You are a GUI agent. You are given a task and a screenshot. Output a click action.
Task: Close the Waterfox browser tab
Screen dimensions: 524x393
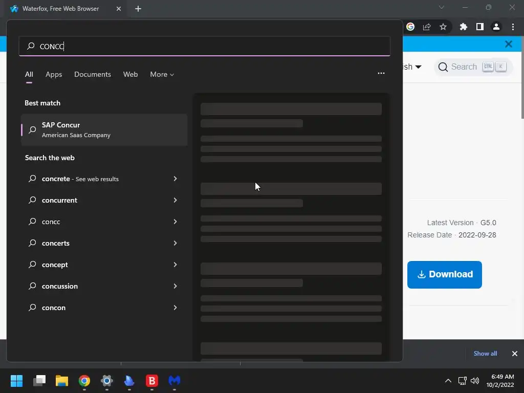[x=119, y=9]
